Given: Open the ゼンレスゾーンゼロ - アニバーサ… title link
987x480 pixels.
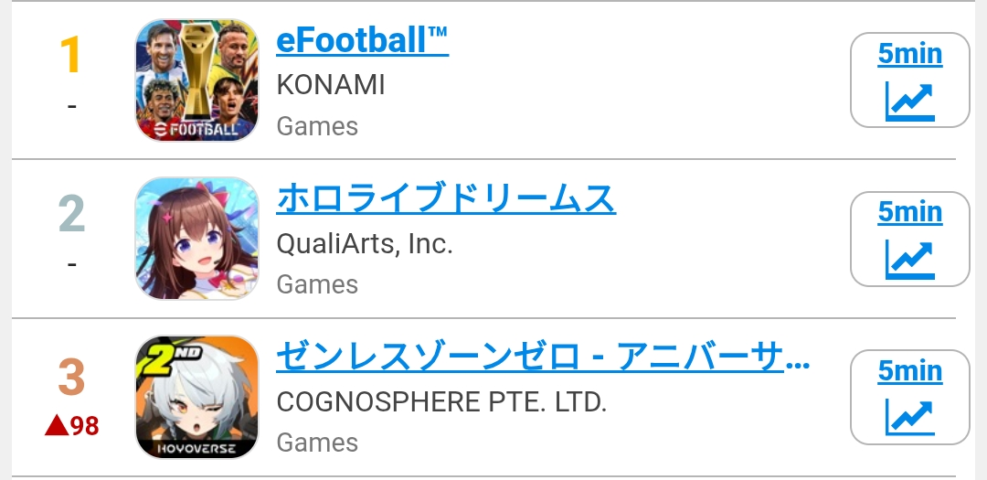Looking at the screenshot, I should click(543, 357).
